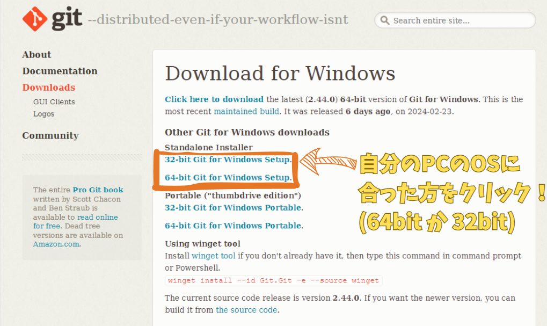Open the maintained build link
Image resolution: width=547 pixels, height=326 pixels.
246,111
